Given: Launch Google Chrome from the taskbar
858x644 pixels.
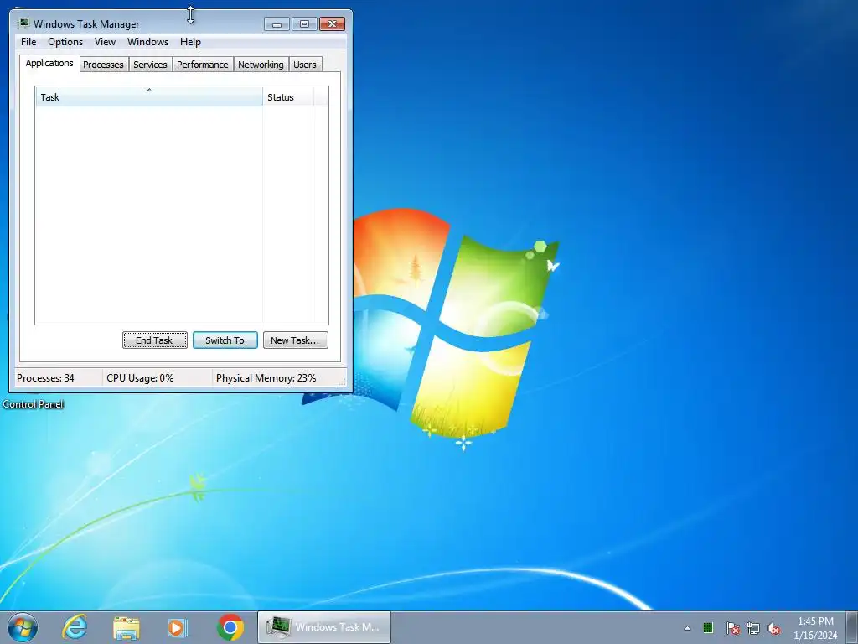Looking at the screenshot, I should 230,627.
